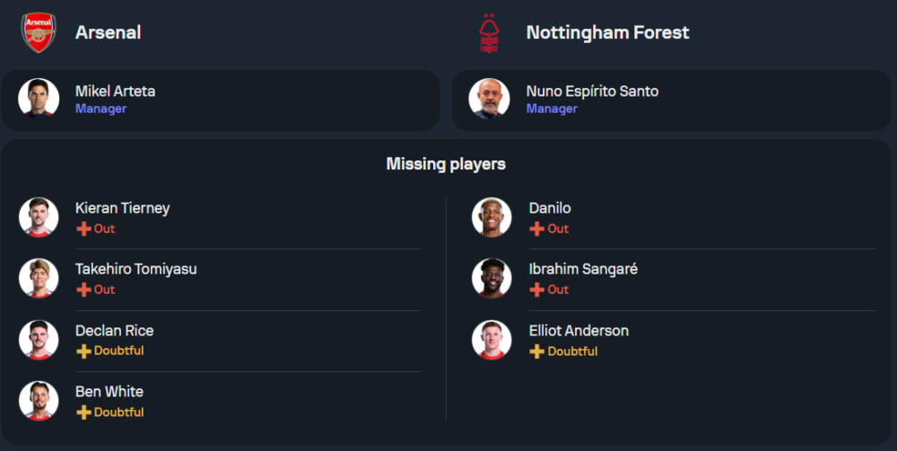Image resolution: width=897 pixels, height=451 pixels.
Task: View Nuno Espírito Santo's profile name
Action: pos(592,91)
